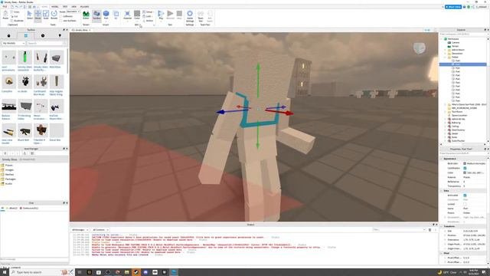Switch Toolbox to Recent clock tab
Screen dimensions: 490x276
coord(43,35)
